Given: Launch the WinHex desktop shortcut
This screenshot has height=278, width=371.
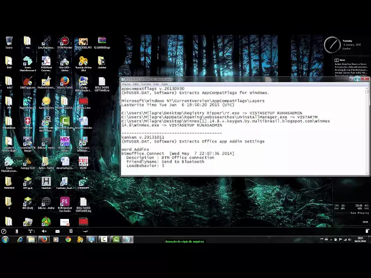Looking at the screenshot, I should (64, 144).
